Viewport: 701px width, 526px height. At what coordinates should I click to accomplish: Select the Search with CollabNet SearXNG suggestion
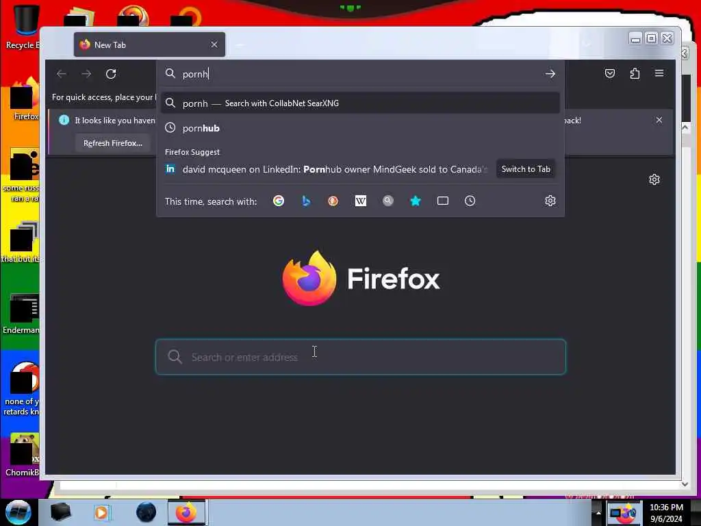point(360,103)
